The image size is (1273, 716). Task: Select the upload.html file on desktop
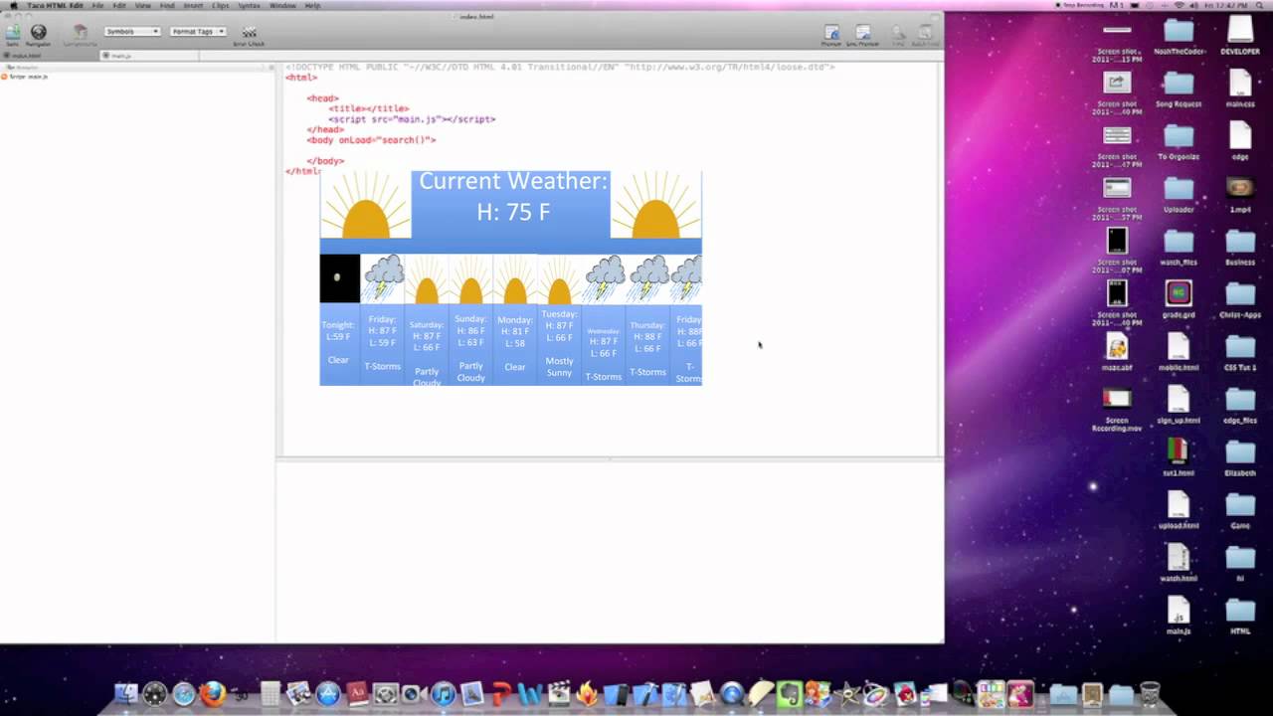[x=1179, y=509]
